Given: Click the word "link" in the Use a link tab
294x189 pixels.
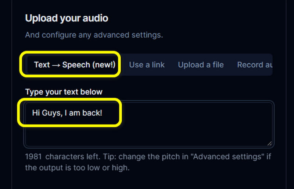Looking at the screenshot, I should (x=158, y=65).
